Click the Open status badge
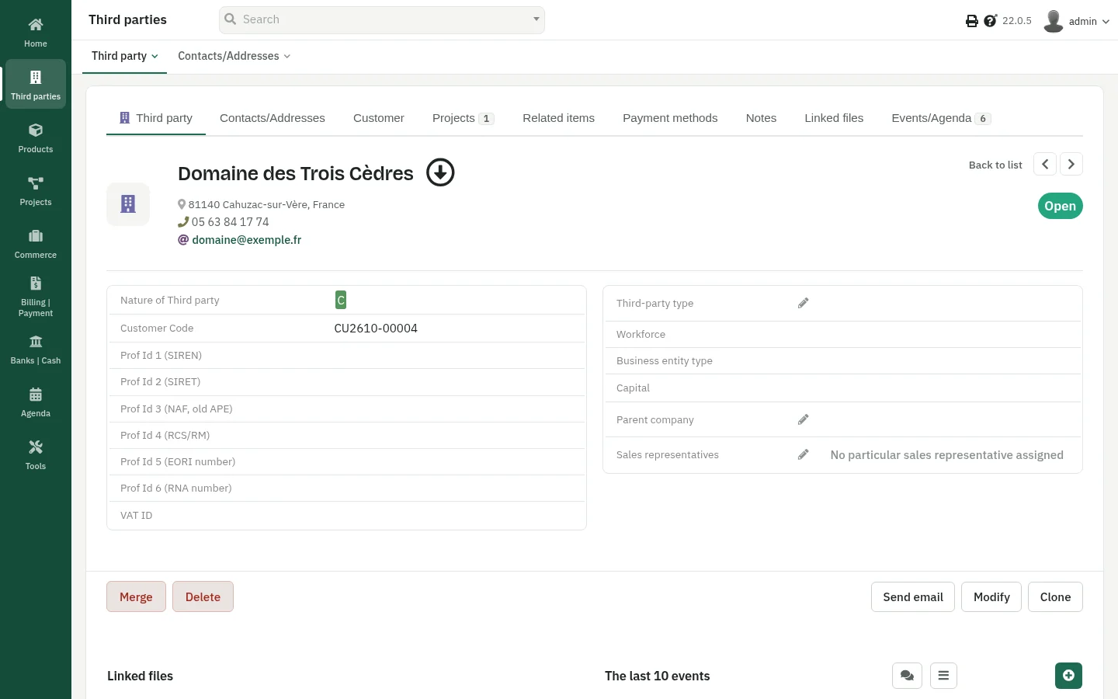The width and height of the screenshot is (1118, 699). [x=1060, y=206]
